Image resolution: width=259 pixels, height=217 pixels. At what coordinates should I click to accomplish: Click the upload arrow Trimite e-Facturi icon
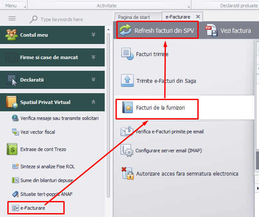[x=127, y=81]
